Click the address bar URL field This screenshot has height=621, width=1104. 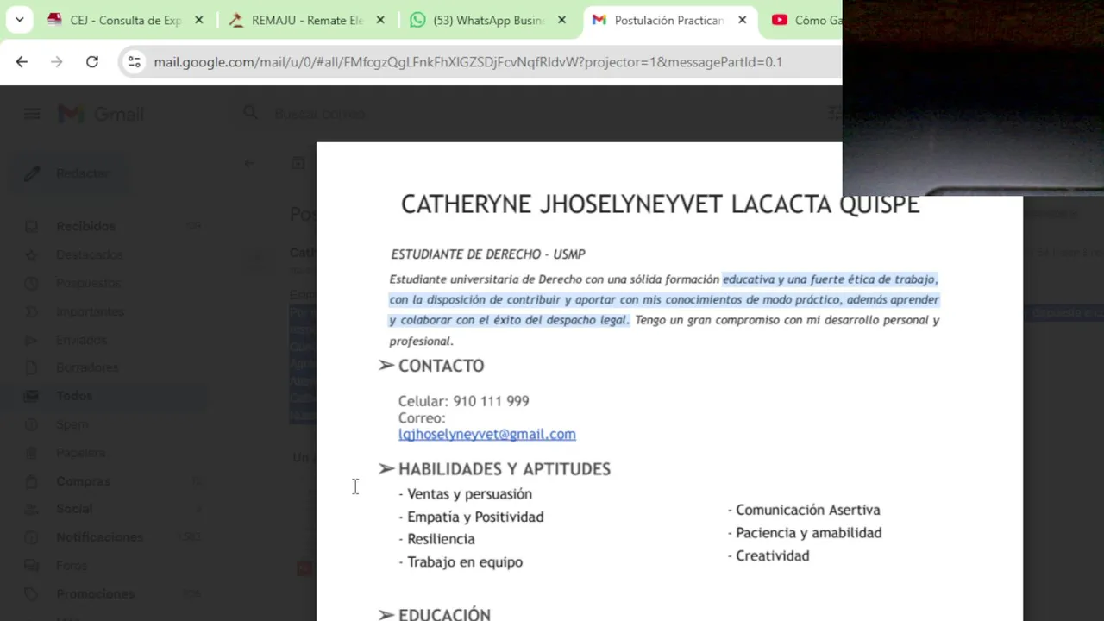pyautogui.click(x=467, y=61)
